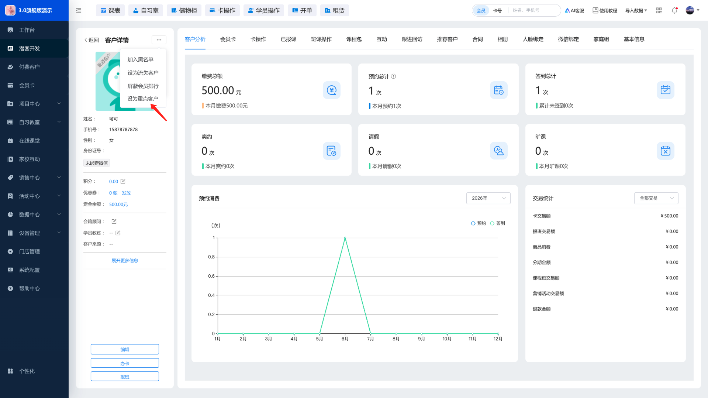Focus the name or phone search field
The height and width of the screenshot is (398, 708).
tap(535, 10)
